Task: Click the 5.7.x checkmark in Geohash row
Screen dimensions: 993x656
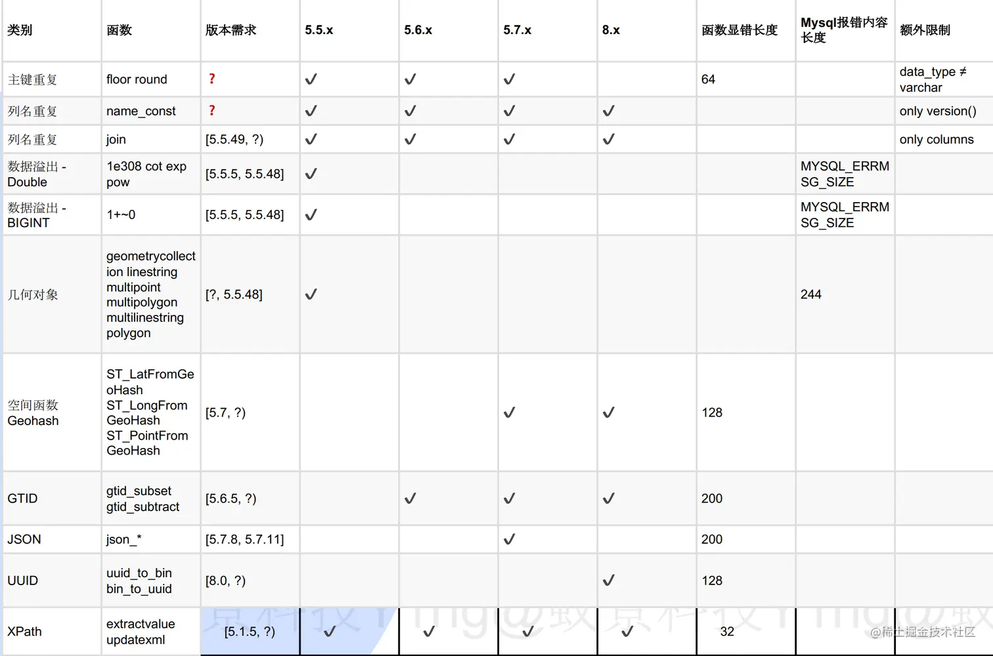Action: coord(510,413)
